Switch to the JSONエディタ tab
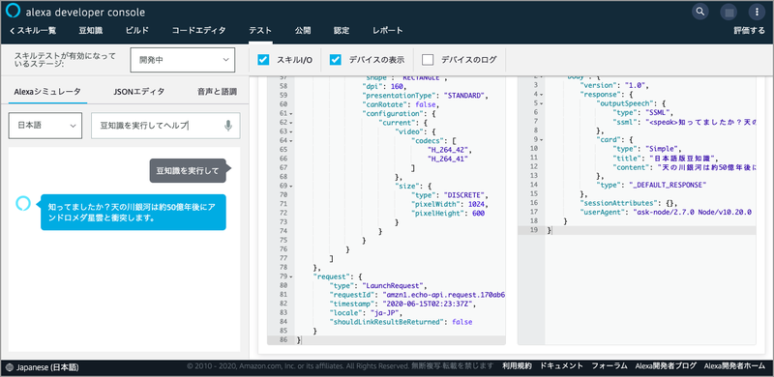Viewport: 774px width, 377px height. click(x=139, y=91)
